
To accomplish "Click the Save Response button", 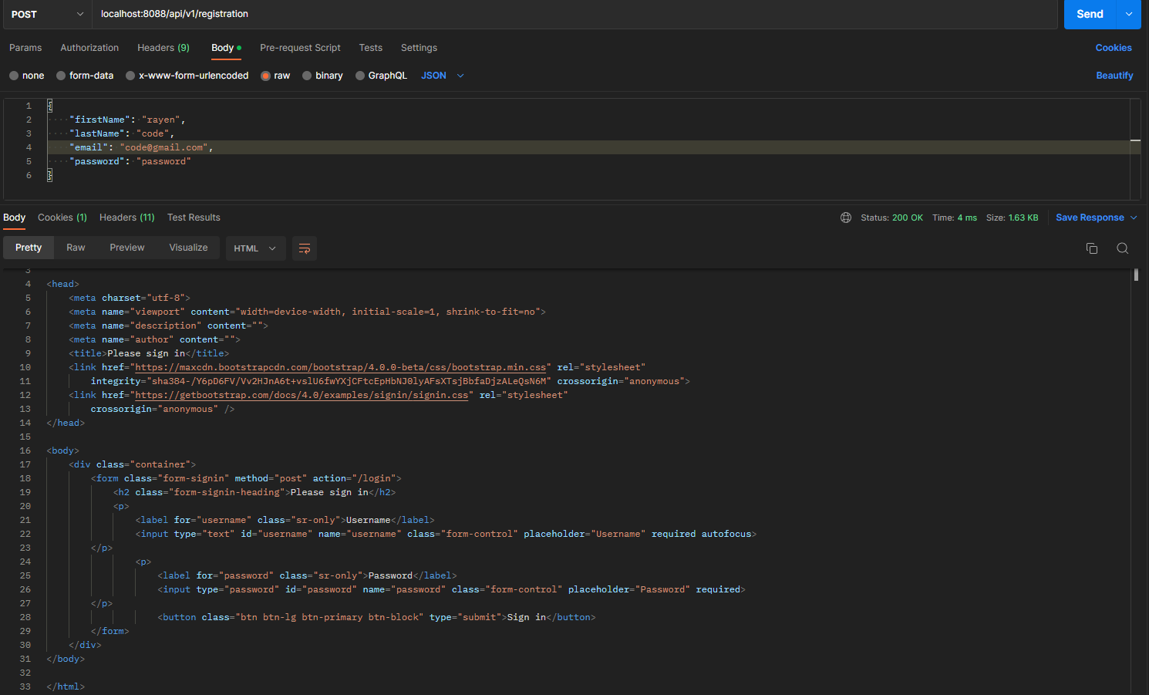I will pos(1090,218).
